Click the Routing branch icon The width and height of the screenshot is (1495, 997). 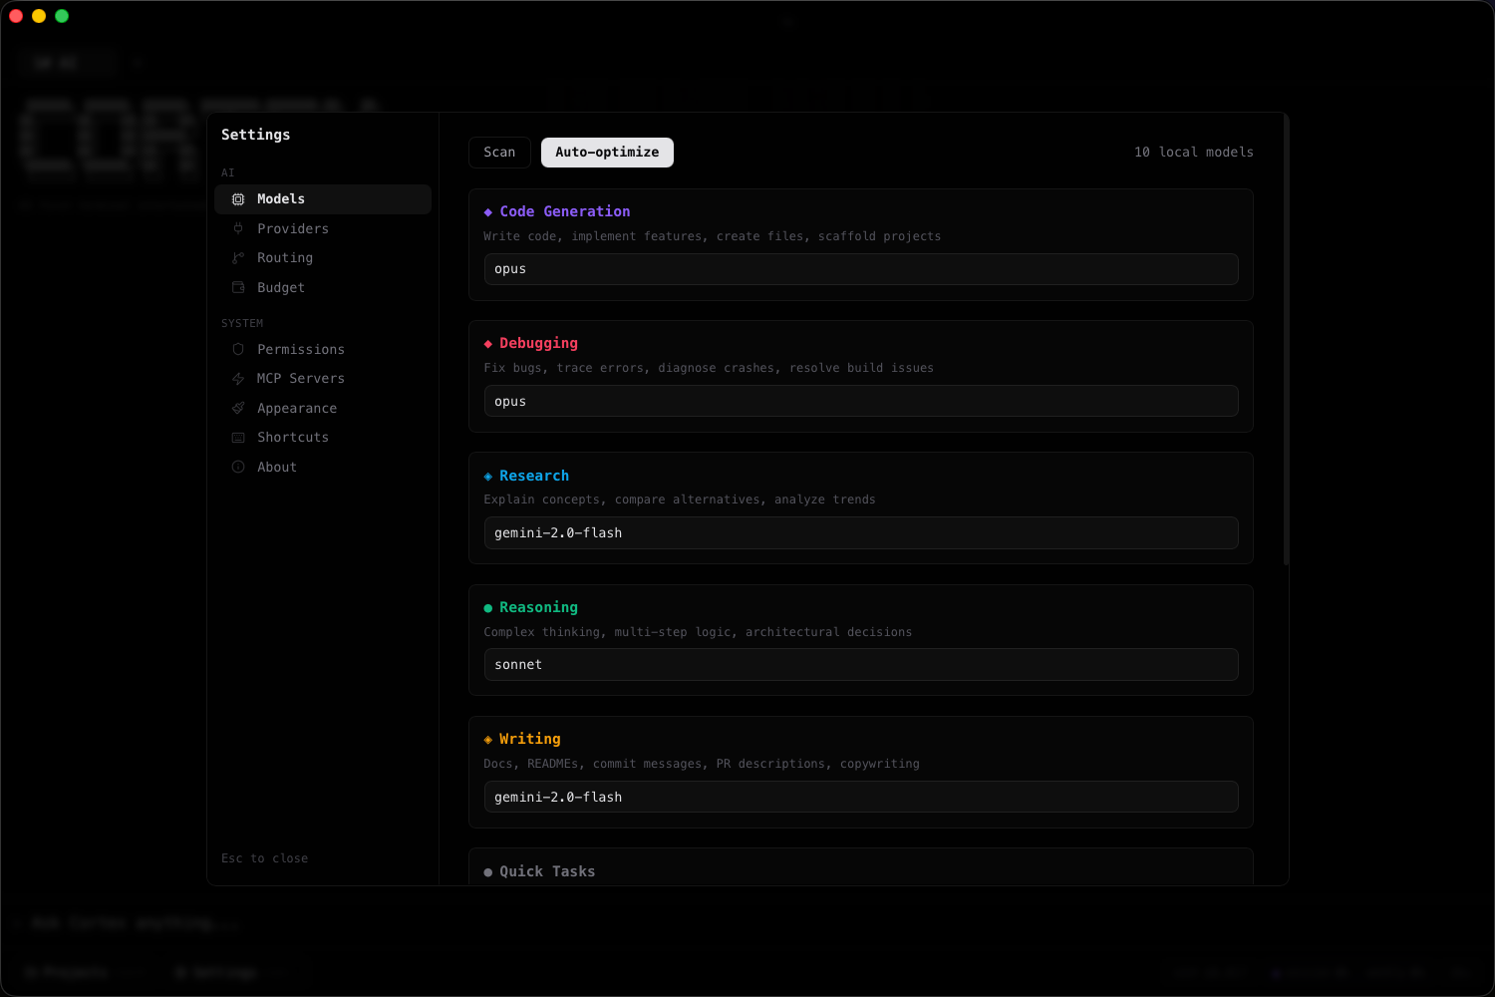[238, 257]
